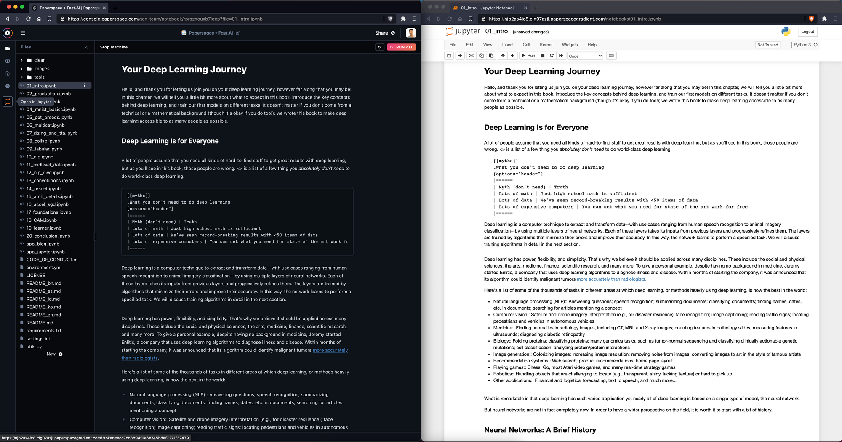Open the machine chip icon in Paperspace sidebar
The image size is (842, 442).
(8, 61)
